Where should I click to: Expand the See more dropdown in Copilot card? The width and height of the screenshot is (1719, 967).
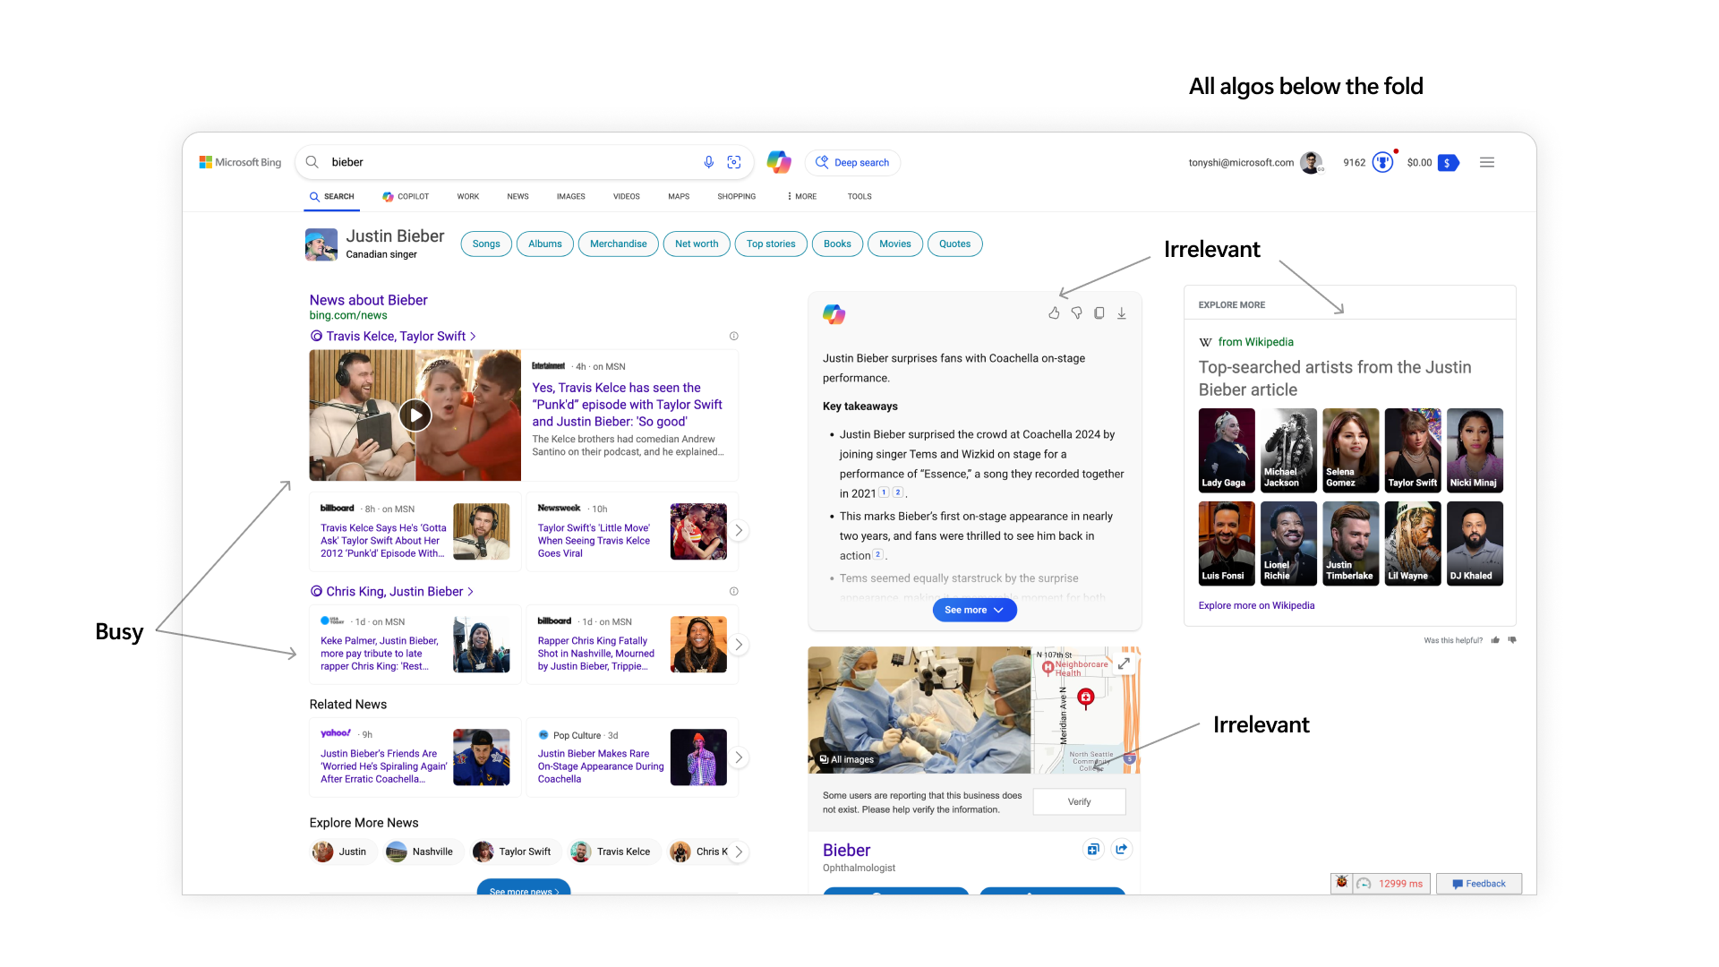(x=974, y=610)
